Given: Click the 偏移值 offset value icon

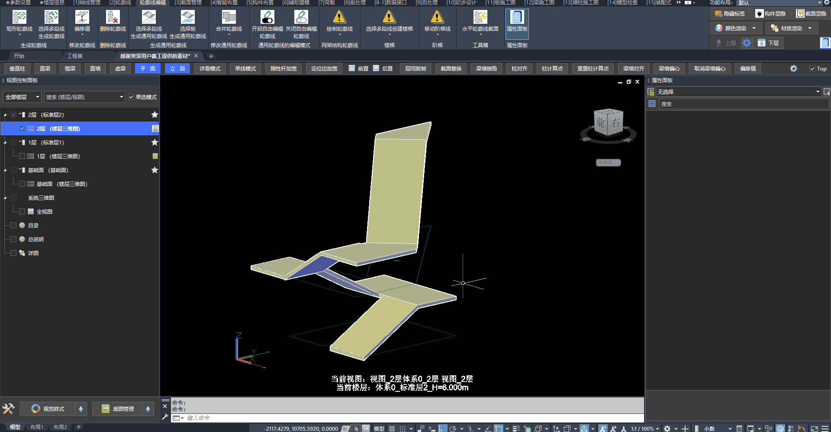Looking at the screenshot, I should pos(82,18).
